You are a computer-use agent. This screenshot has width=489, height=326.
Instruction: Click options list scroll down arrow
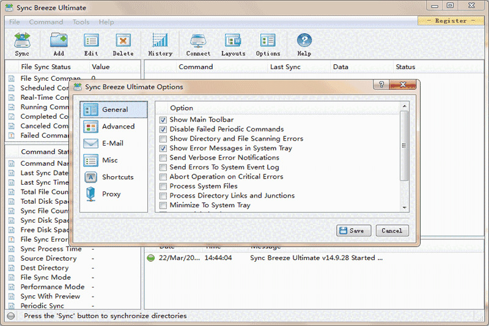coord(404,208)
